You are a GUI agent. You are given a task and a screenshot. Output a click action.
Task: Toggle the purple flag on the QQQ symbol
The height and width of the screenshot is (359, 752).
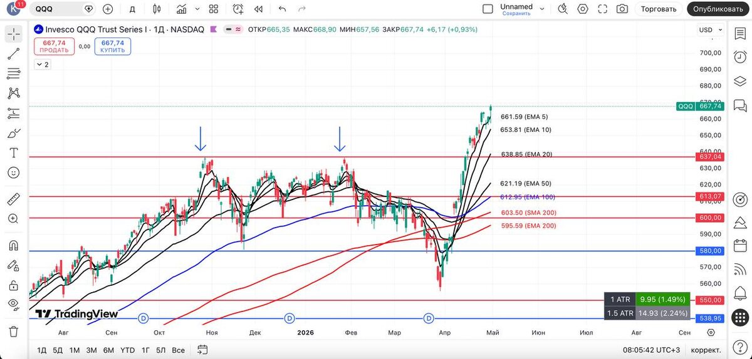[214, 29]
